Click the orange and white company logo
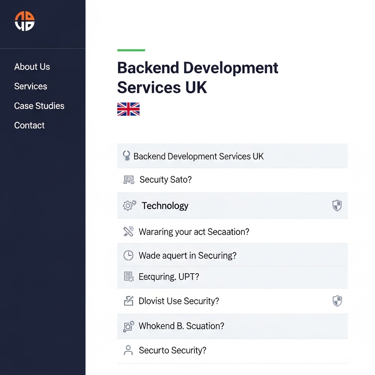The height and width of the screenshot is (375, 375). coord(25,21)
